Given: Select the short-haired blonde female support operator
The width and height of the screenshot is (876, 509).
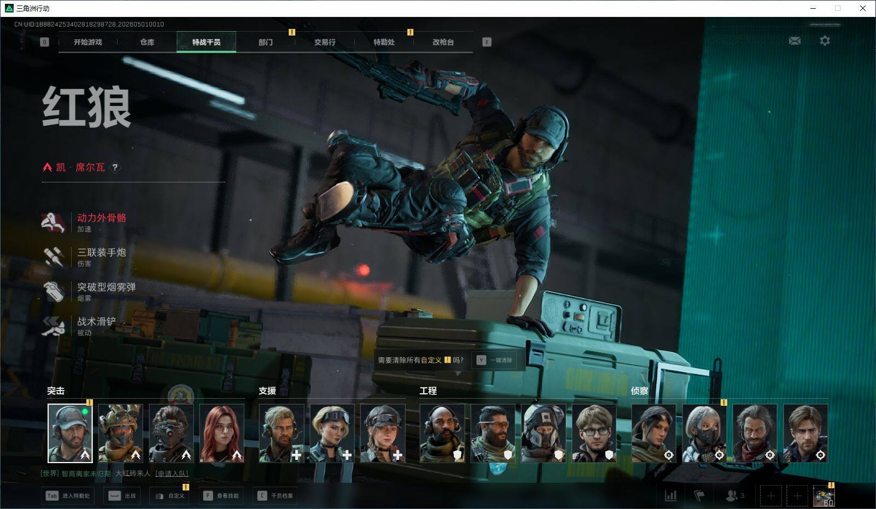Looking at the screenshot, I should point(332,433).
